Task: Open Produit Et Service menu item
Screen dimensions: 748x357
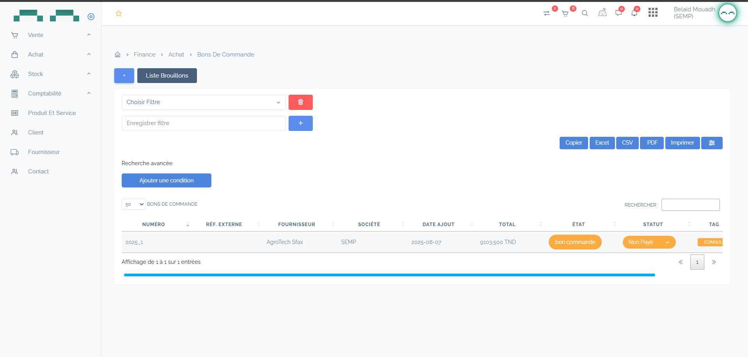Action: (52, 113)
